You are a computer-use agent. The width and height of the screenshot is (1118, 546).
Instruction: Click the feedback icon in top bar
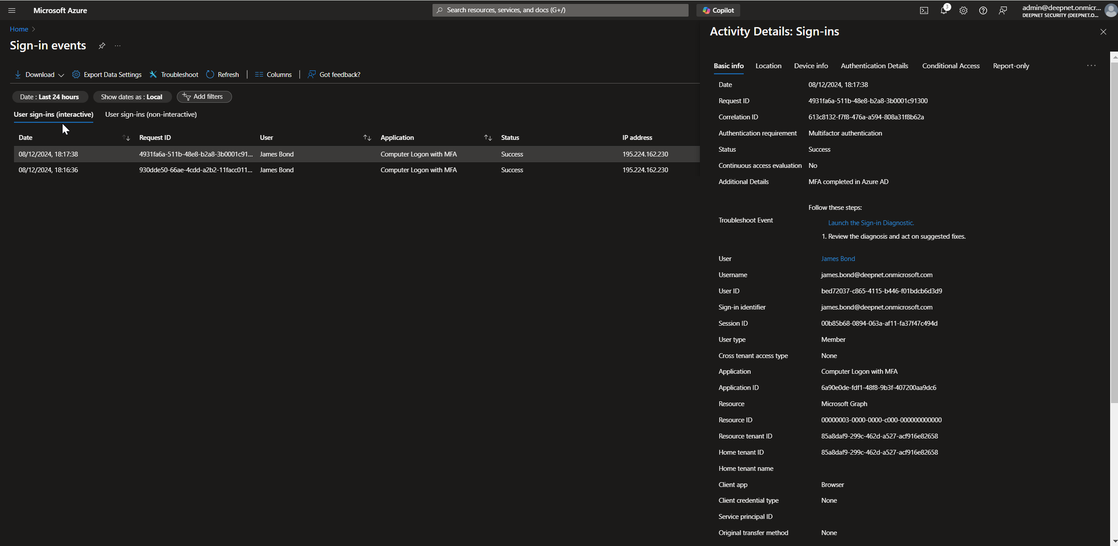click(x=1002, y=10)
